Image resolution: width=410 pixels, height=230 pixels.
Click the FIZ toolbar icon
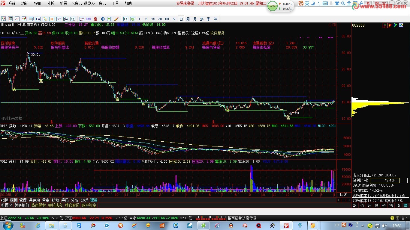(x=59, y=19)
